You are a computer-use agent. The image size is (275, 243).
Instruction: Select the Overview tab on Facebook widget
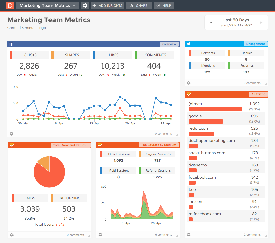[x=169, y=44]
